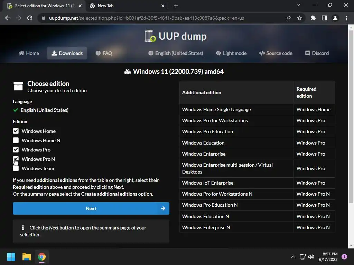The height and width of the screenshot is (265, 354).
Task: Close the New Tab tab
Action: 163,6
